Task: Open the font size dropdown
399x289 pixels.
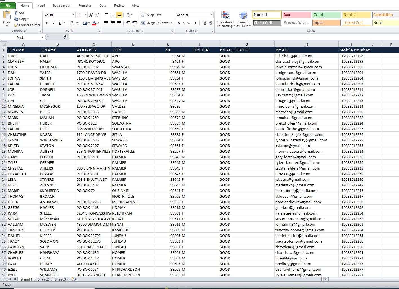Action: coord(85,15)
